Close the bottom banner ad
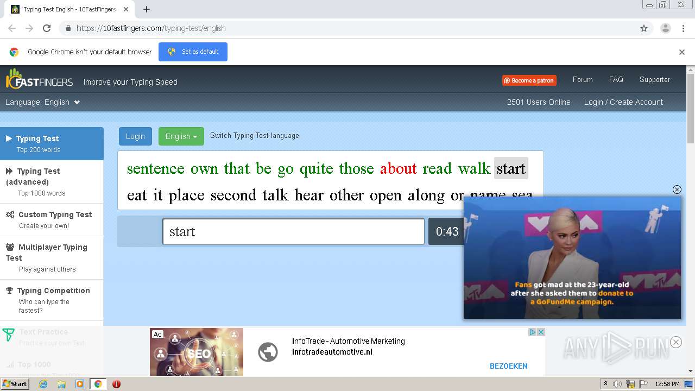 click(676, 342)
